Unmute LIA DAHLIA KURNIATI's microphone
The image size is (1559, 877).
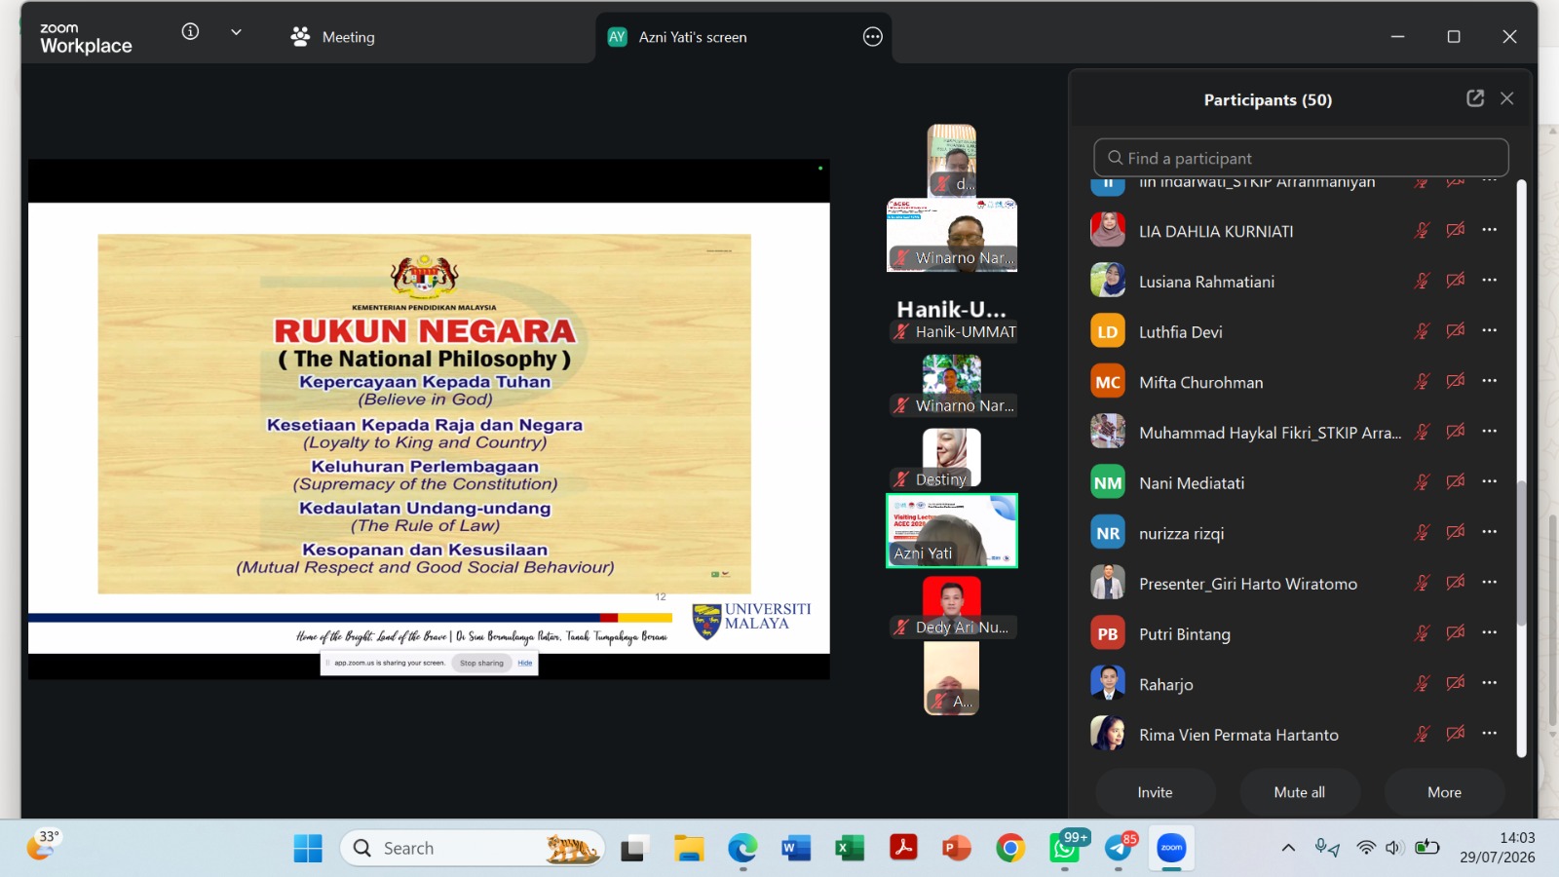[1423, 230]
